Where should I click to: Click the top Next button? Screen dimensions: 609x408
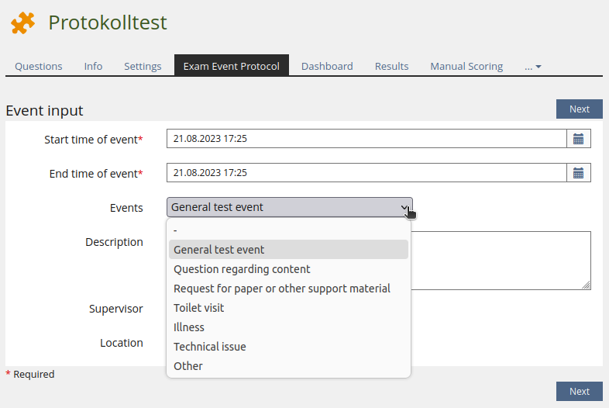tap(579, 109)
